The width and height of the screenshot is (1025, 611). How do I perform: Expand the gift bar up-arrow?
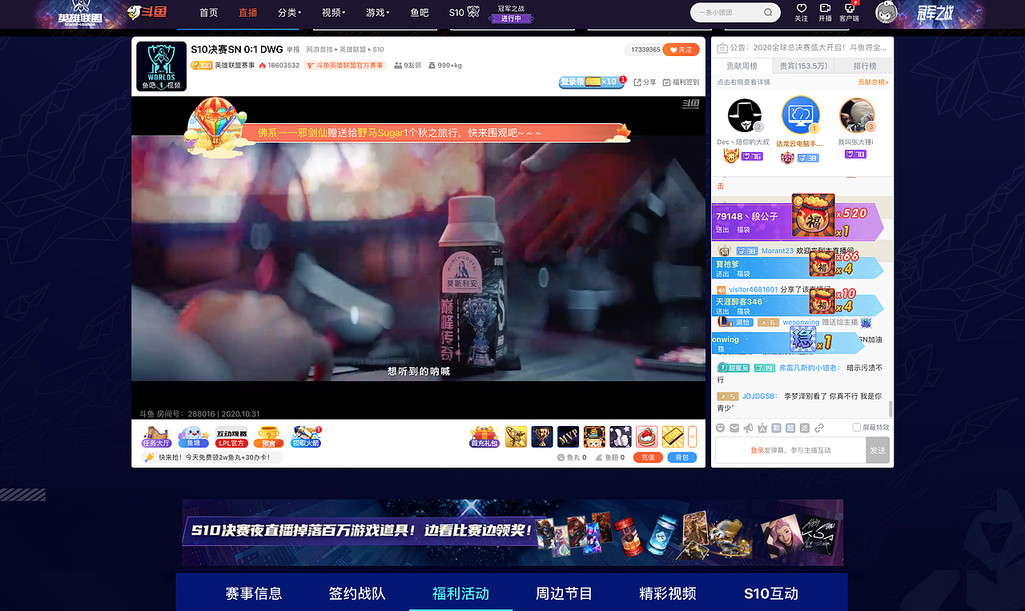coord(693,436)
